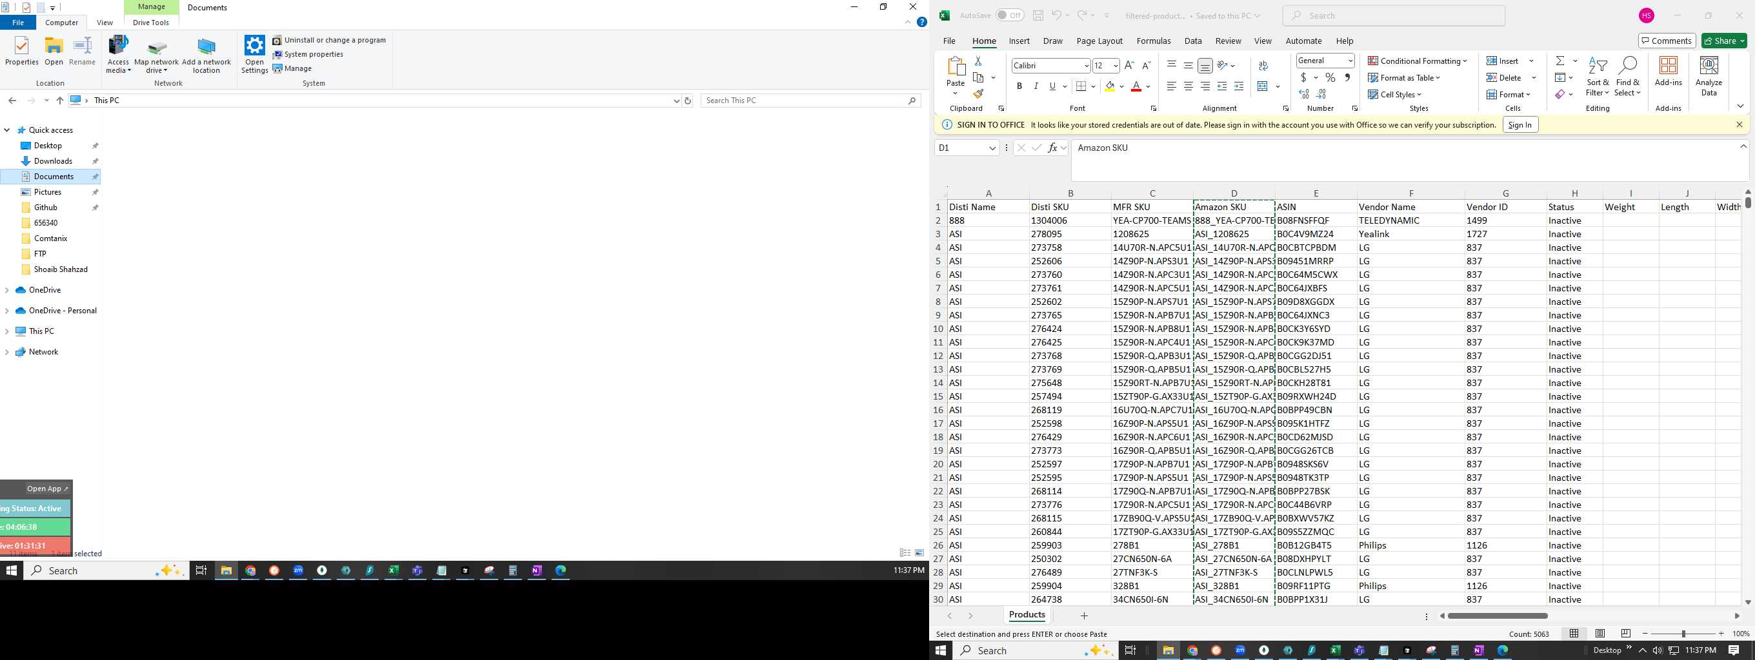Open Conditional Formatting dropdown

[x=1417, y=61]
